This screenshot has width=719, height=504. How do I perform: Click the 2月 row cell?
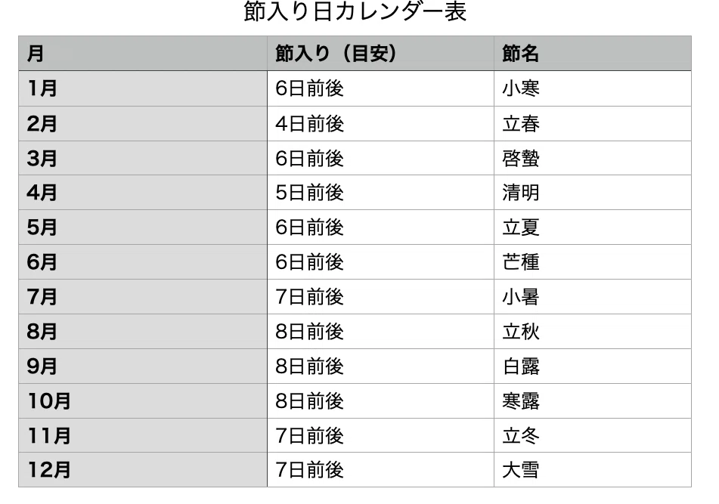tap(143, 124)
